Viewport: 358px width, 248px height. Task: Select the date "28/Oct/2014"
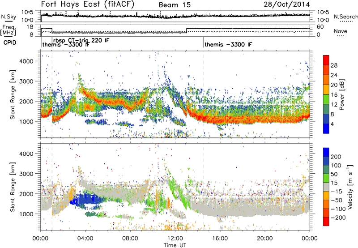(x=287, y=4)
